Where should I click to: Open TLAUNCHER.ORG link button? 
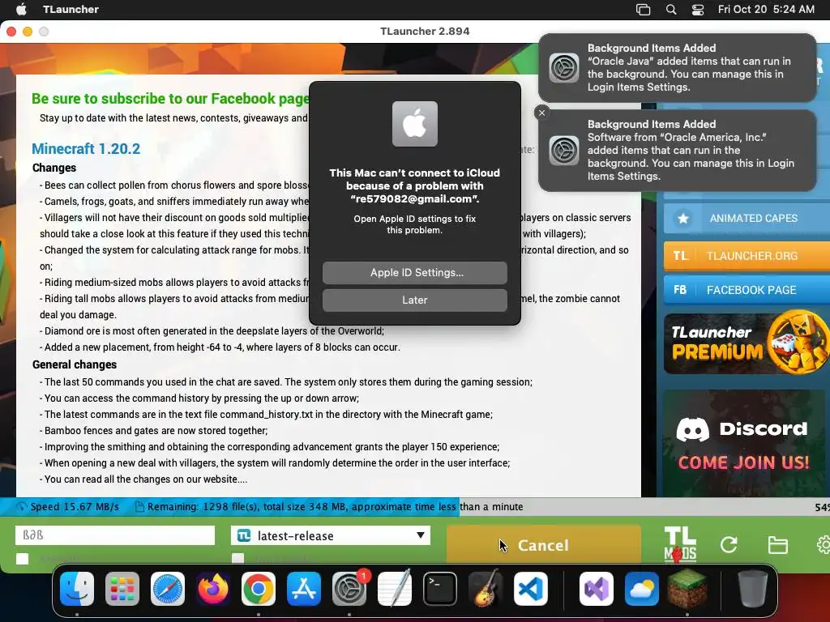[x=747, y=256]
